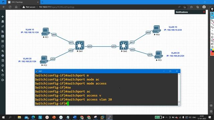
Task: Open the Windows notification center icon
Action: [x=210, y=117]
